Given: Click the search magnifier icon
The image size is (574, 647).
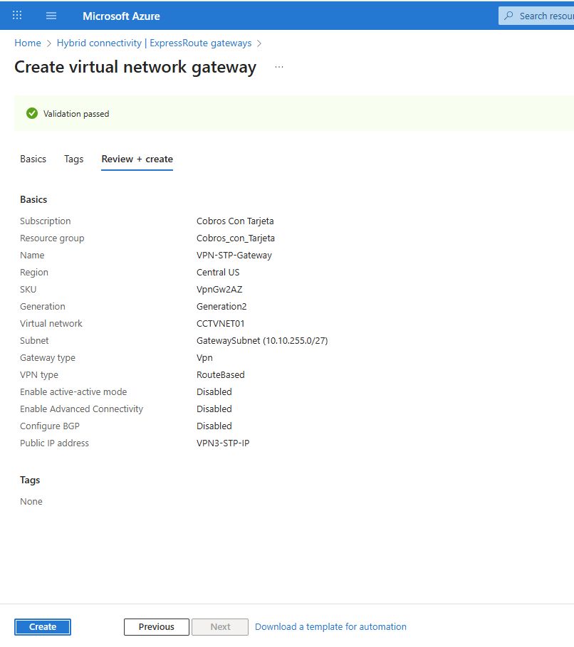Looking at the screenshot, I should tap(508, 16).
